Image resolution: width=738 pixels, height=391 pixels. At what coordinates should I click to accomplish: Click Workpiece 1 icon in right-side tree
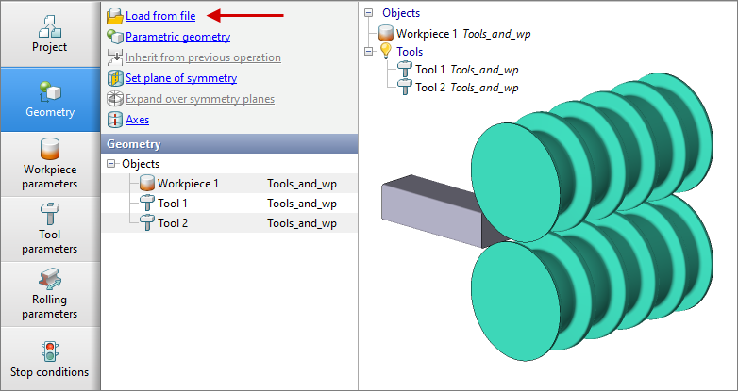(386, 34)
